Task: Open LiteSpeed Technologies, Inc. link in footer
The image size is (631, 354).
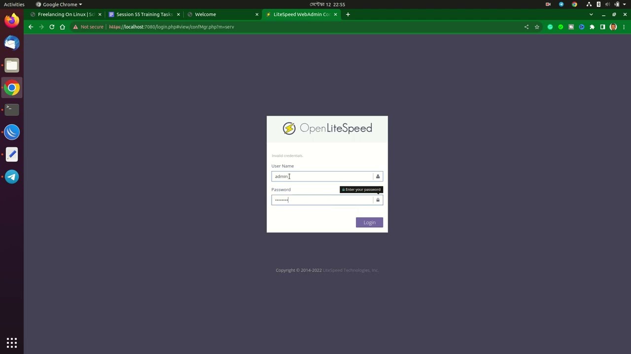Action: (351, 270)
